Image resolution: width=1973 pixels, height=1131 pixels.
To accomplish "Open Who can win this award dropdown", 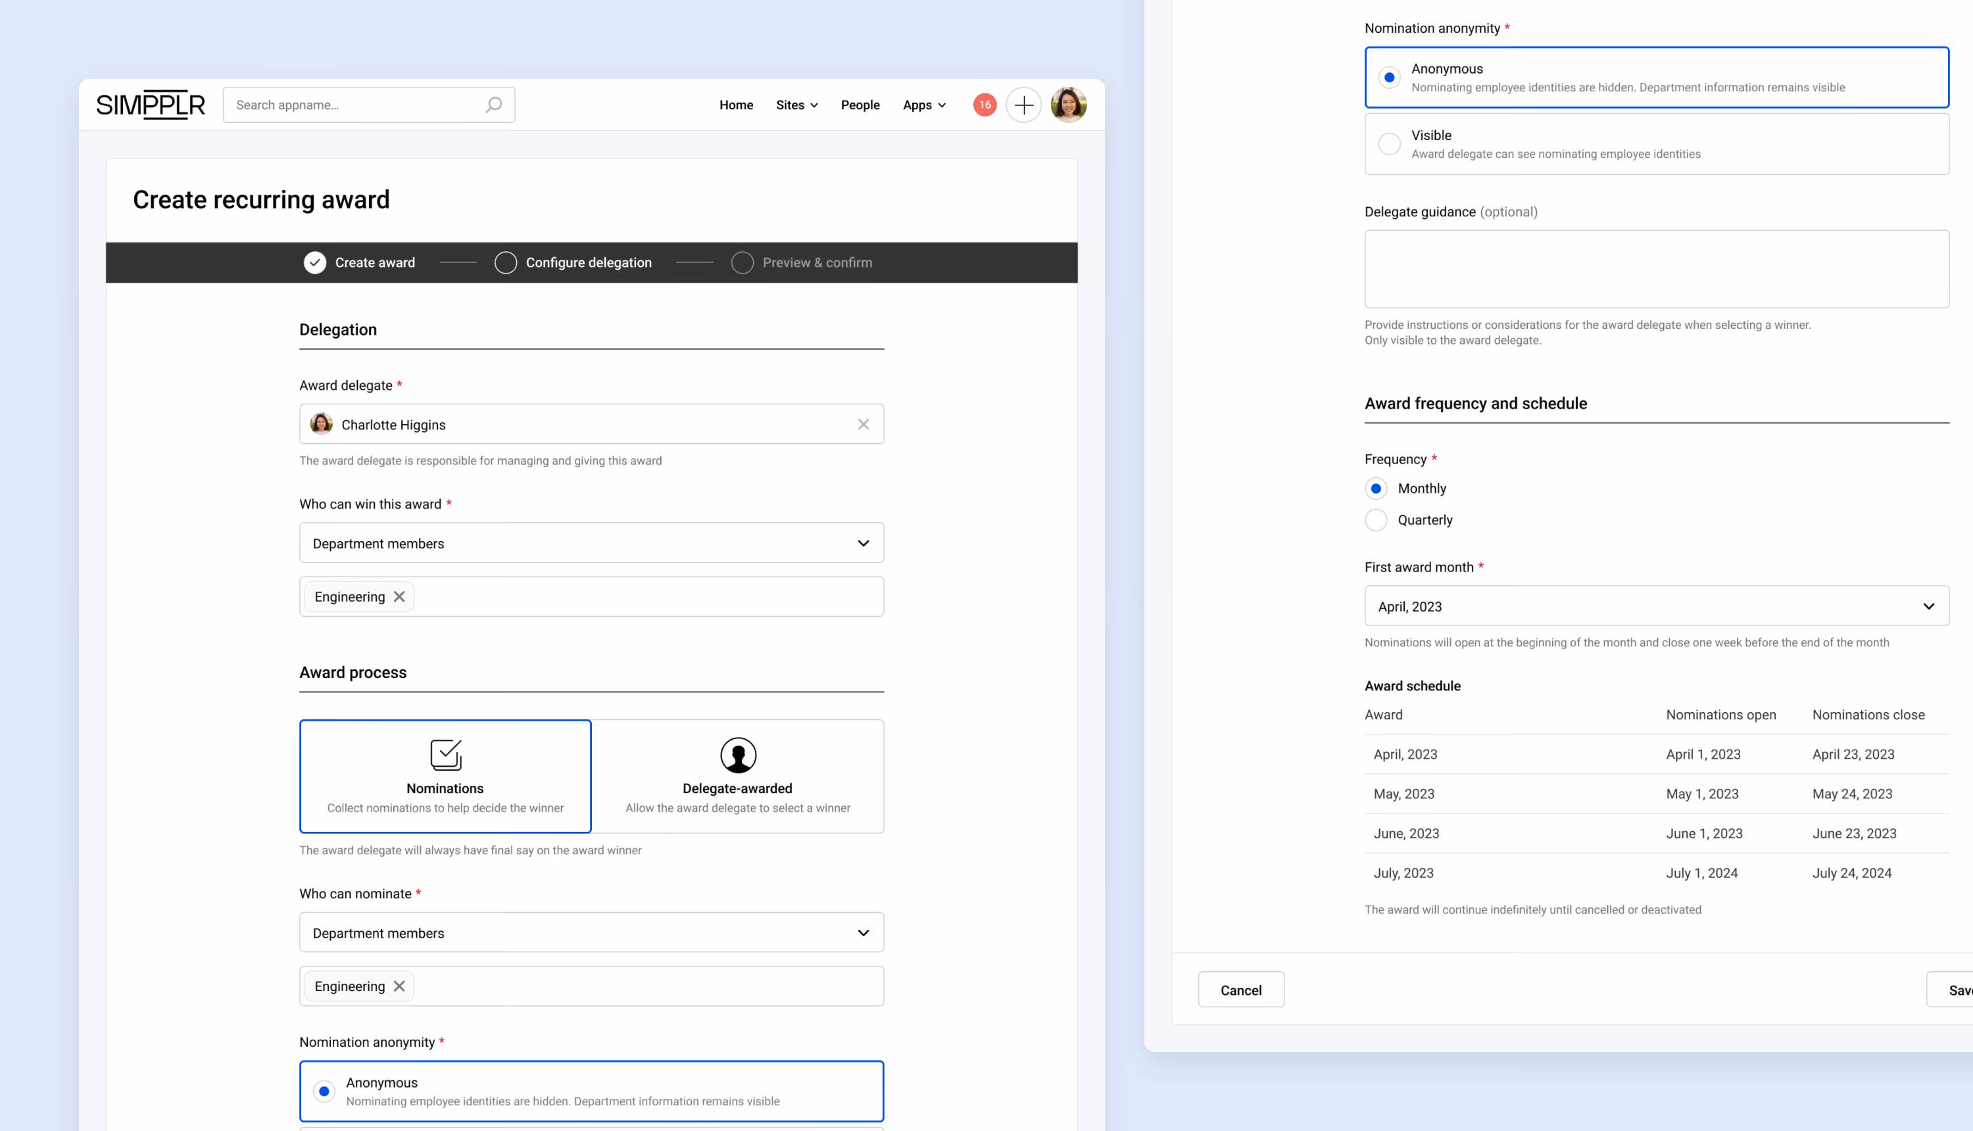I will point(591,543).
